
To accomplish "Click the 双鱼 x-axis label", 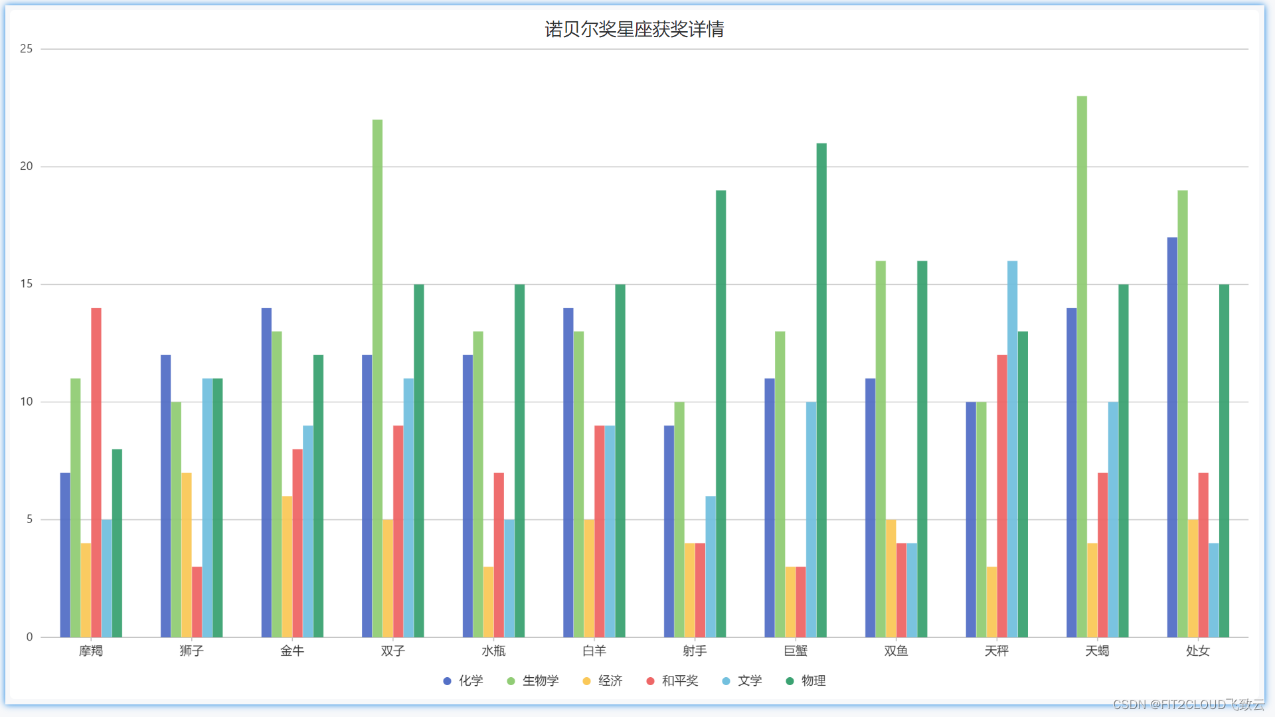I will (896, 651).
